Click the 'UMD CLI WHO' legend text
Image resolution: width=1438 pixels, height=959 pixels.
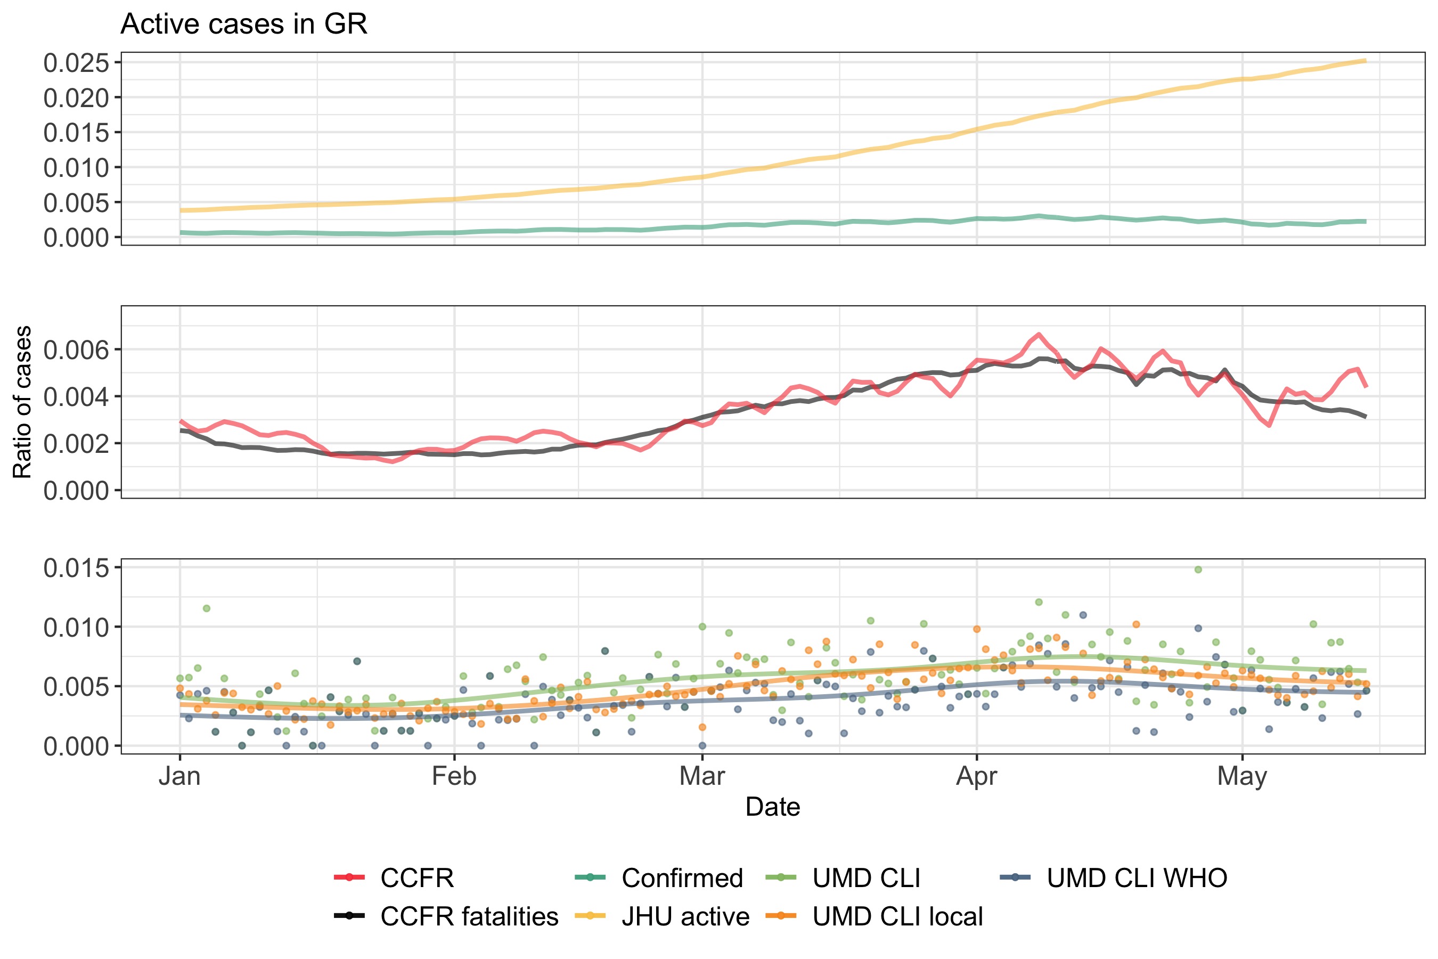[1137, 877]
